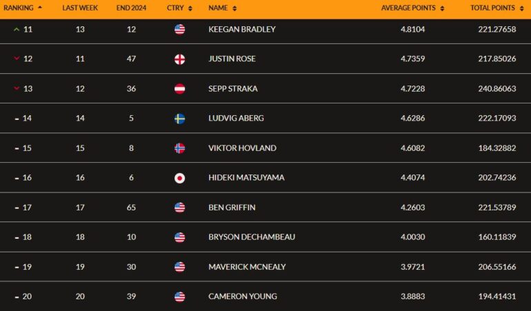
Task: Sort by the CTRY column arrows
Action: click(190, 8)
